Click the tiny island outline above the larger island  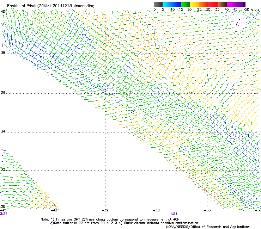coord(239,19)
